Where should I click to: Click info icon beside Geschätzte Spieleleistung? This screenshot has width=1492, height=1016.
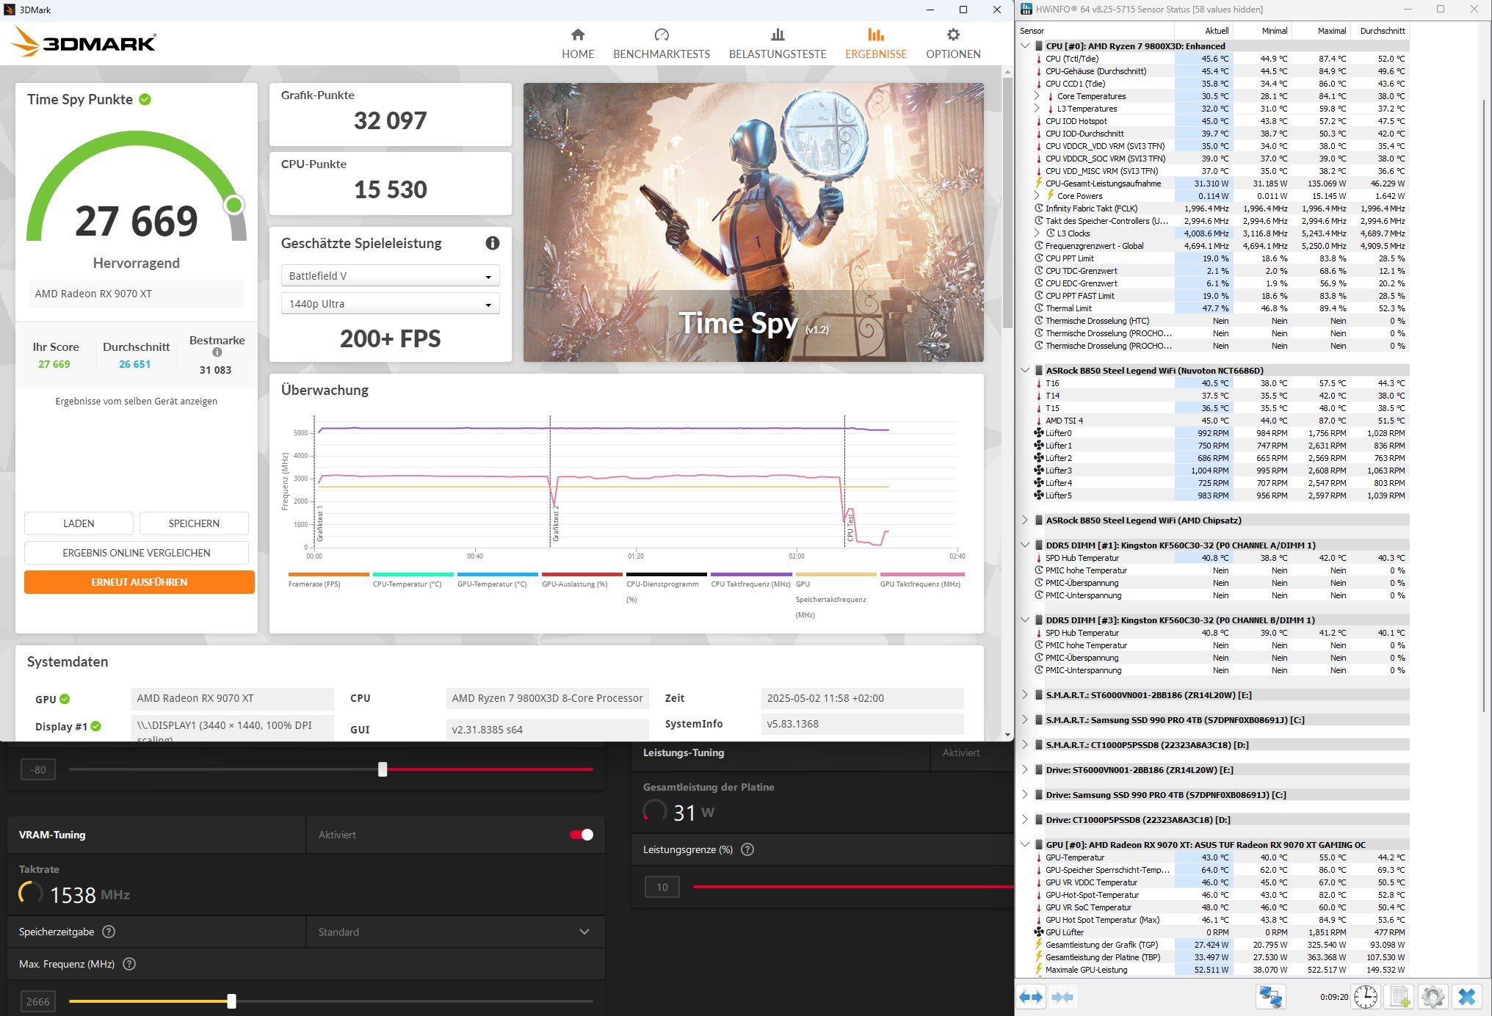click(492, 243)
